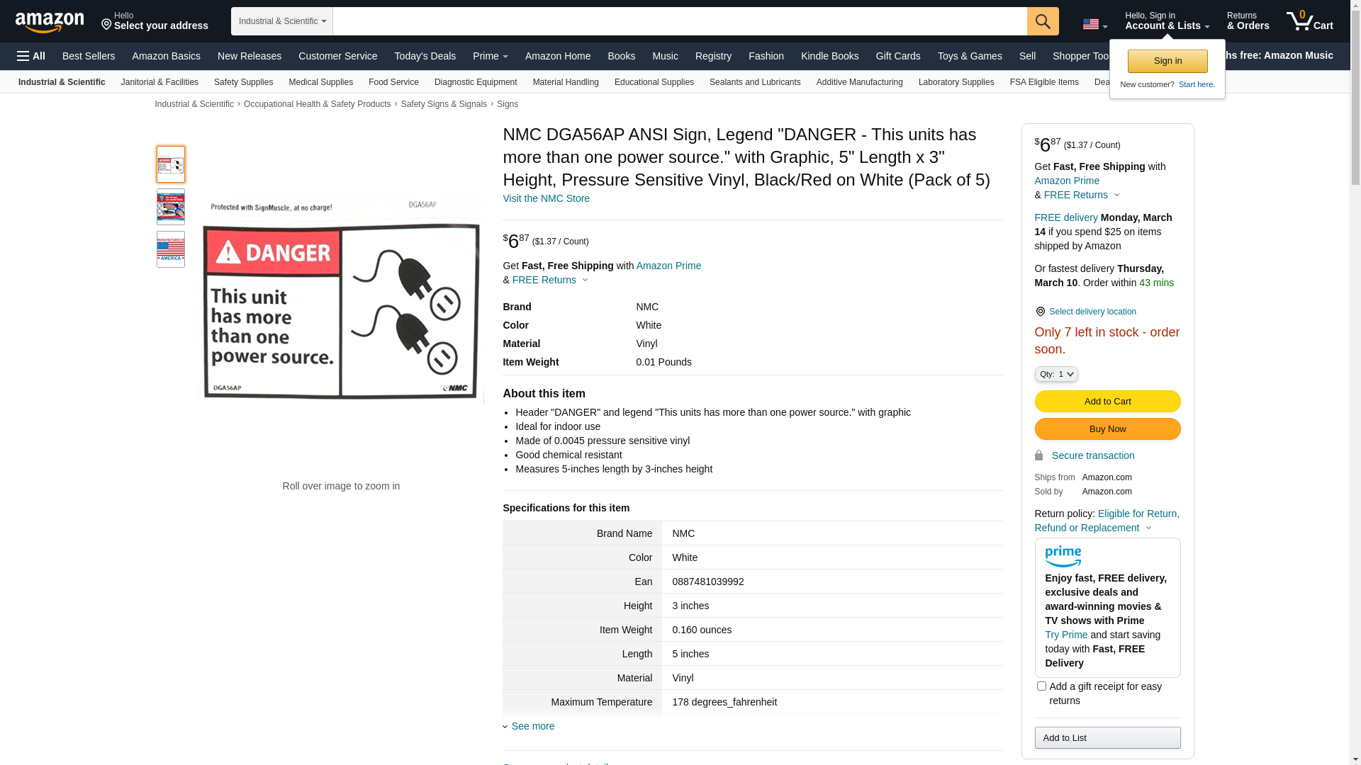Click the search magnifier icon button
This screenshot has width=1361, height=765.
tap(1043, 21)
